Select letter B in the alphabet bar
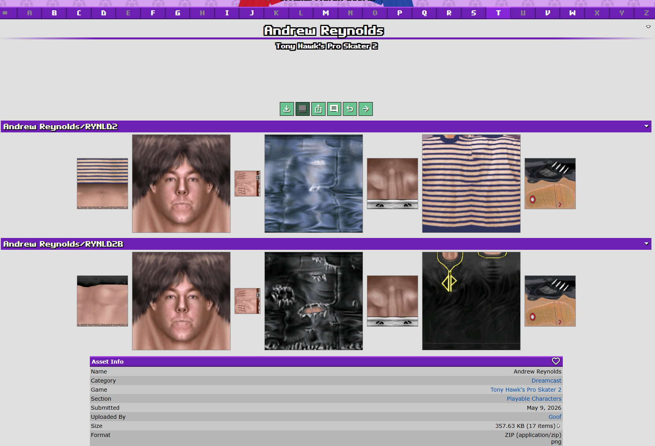The width and height of the screenshot is (655, 446). (x=54, y=13)
